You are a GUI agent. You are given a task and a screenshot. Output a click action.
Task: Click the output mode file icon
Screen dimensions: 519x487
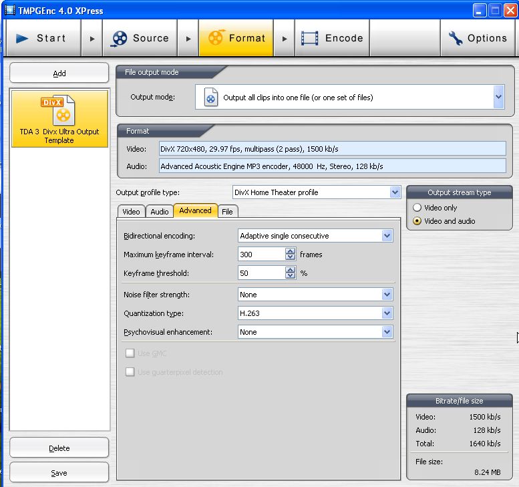point(210,97)
